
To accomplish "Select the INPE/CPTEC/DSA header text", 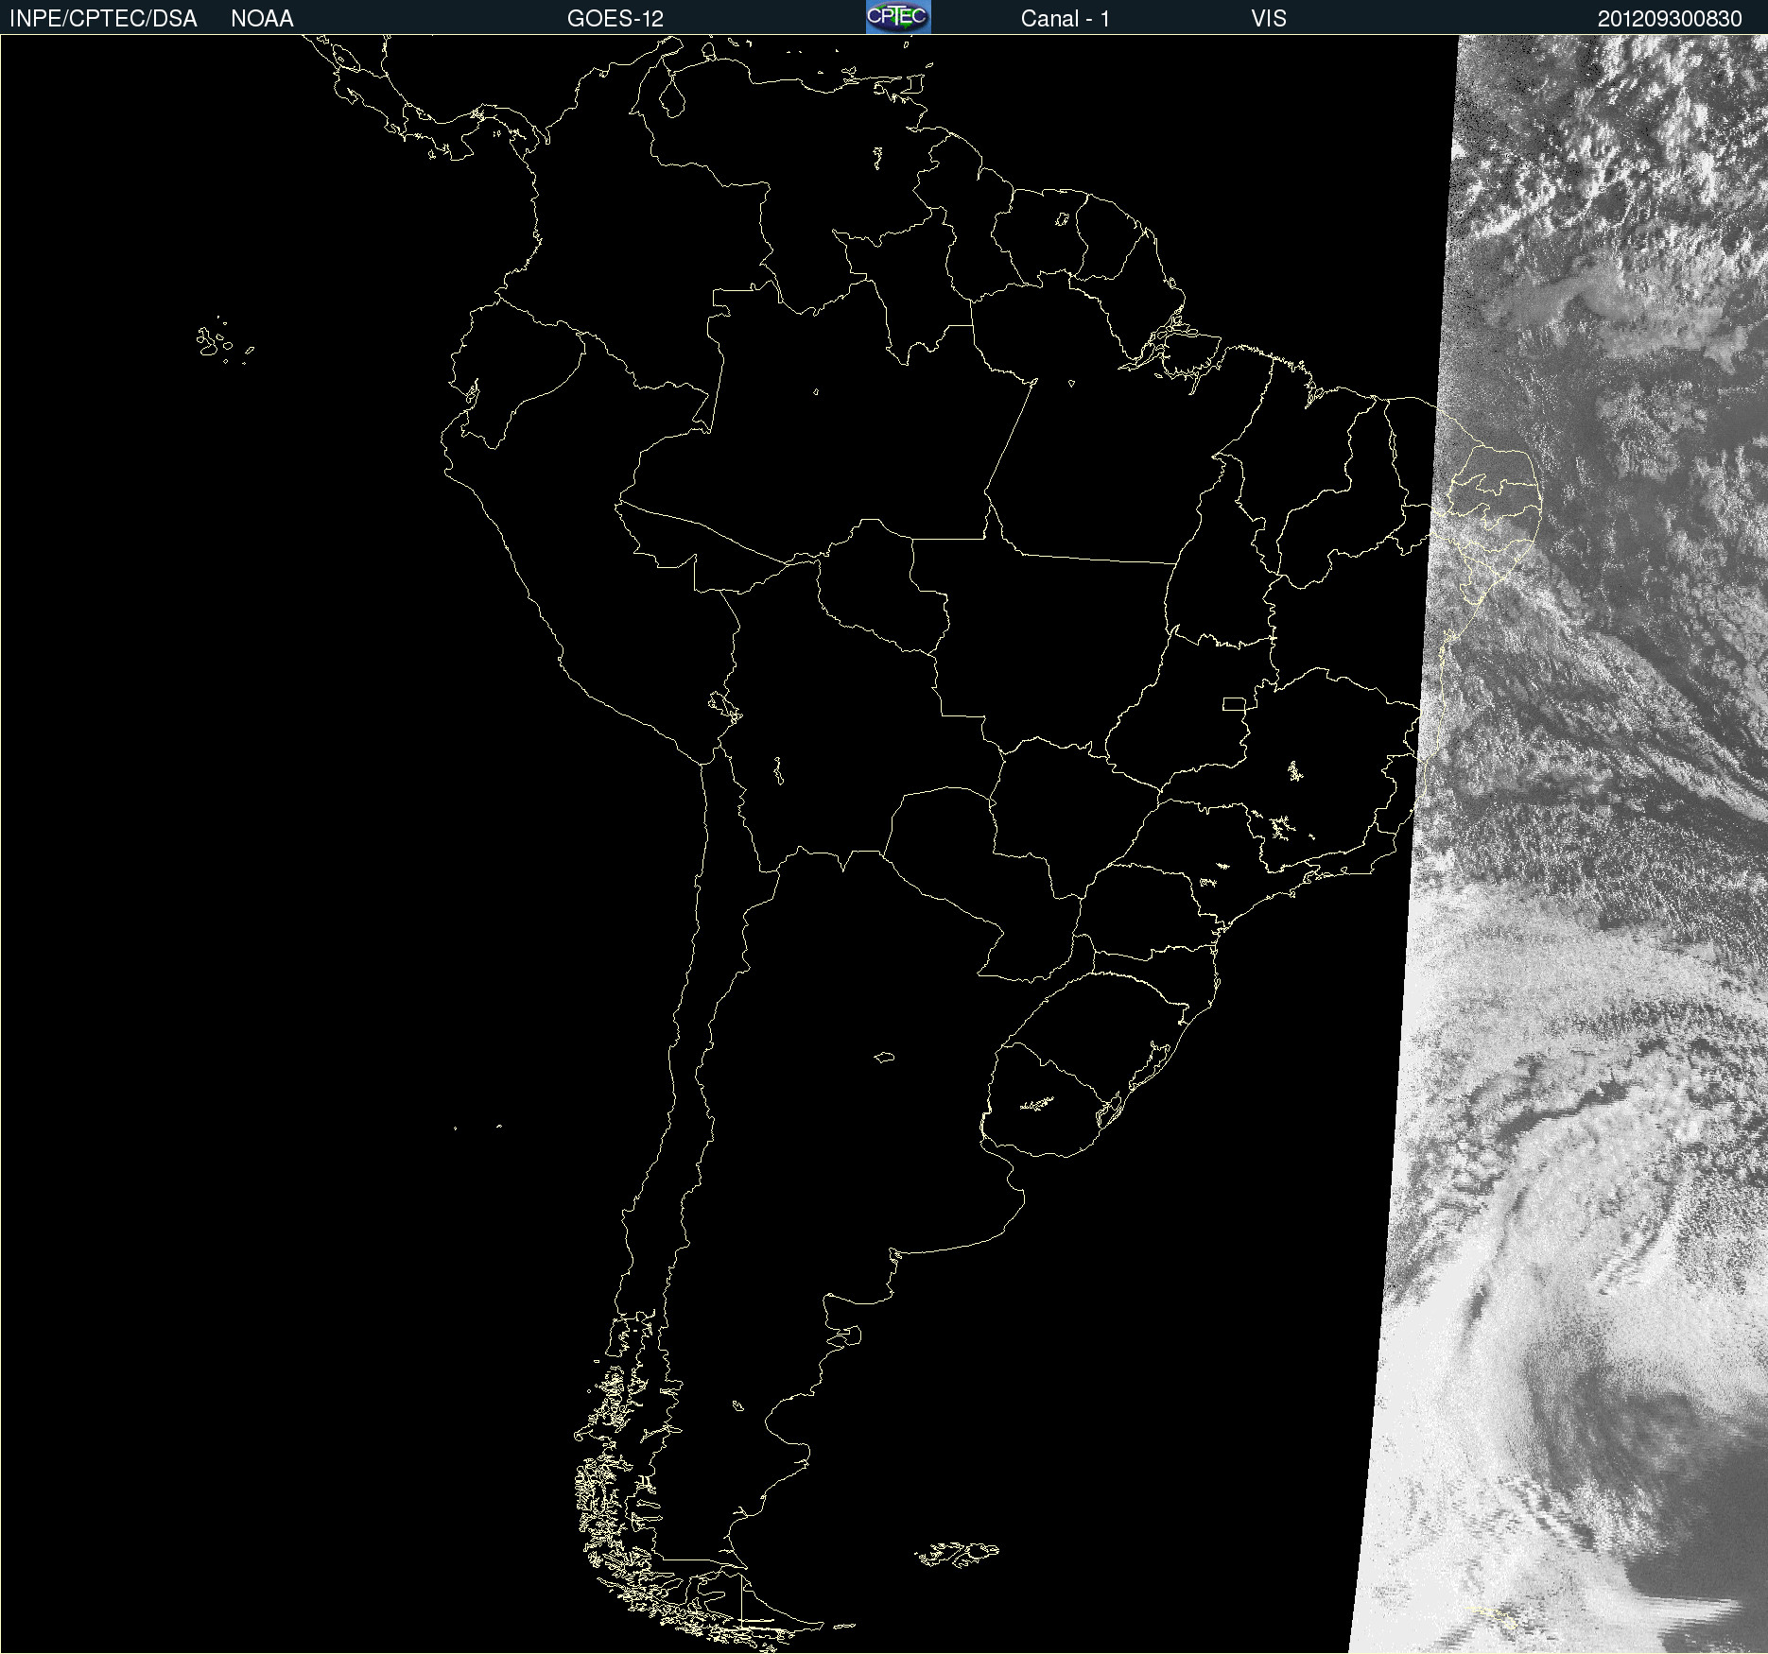I will (103, 19).
